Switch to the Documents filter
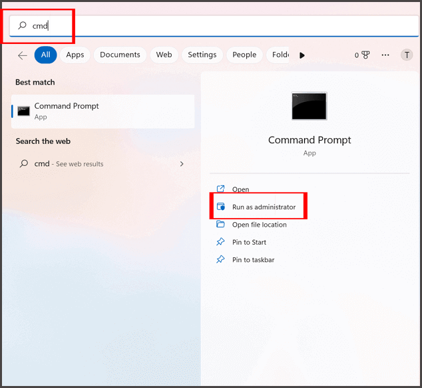Screen dimensions: 422x388 (120, 55)
